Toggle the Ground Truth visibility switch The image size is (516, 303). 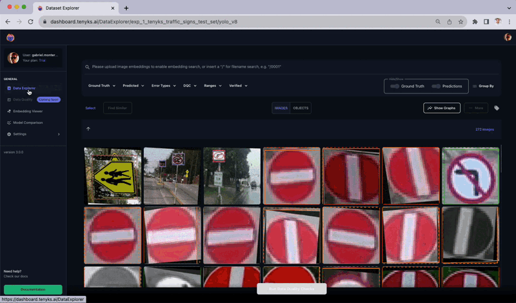click(395, 86)
